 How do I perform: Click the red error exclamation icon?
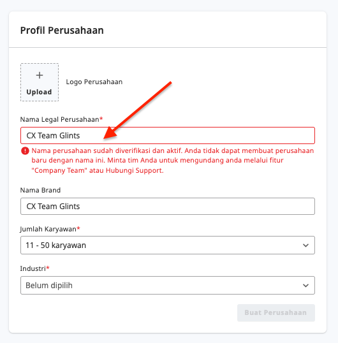(25, 151)
